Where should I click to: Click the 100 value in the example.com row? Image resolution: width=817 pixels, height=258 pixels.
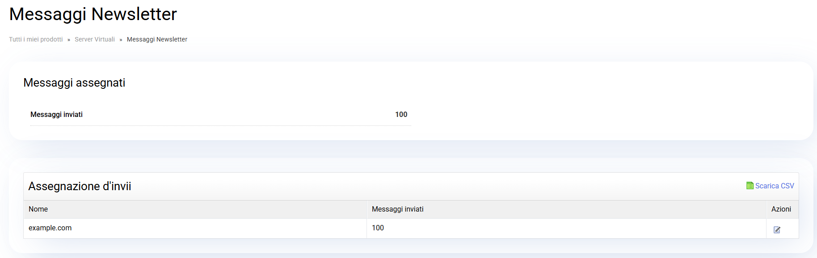tap(378, 228)
